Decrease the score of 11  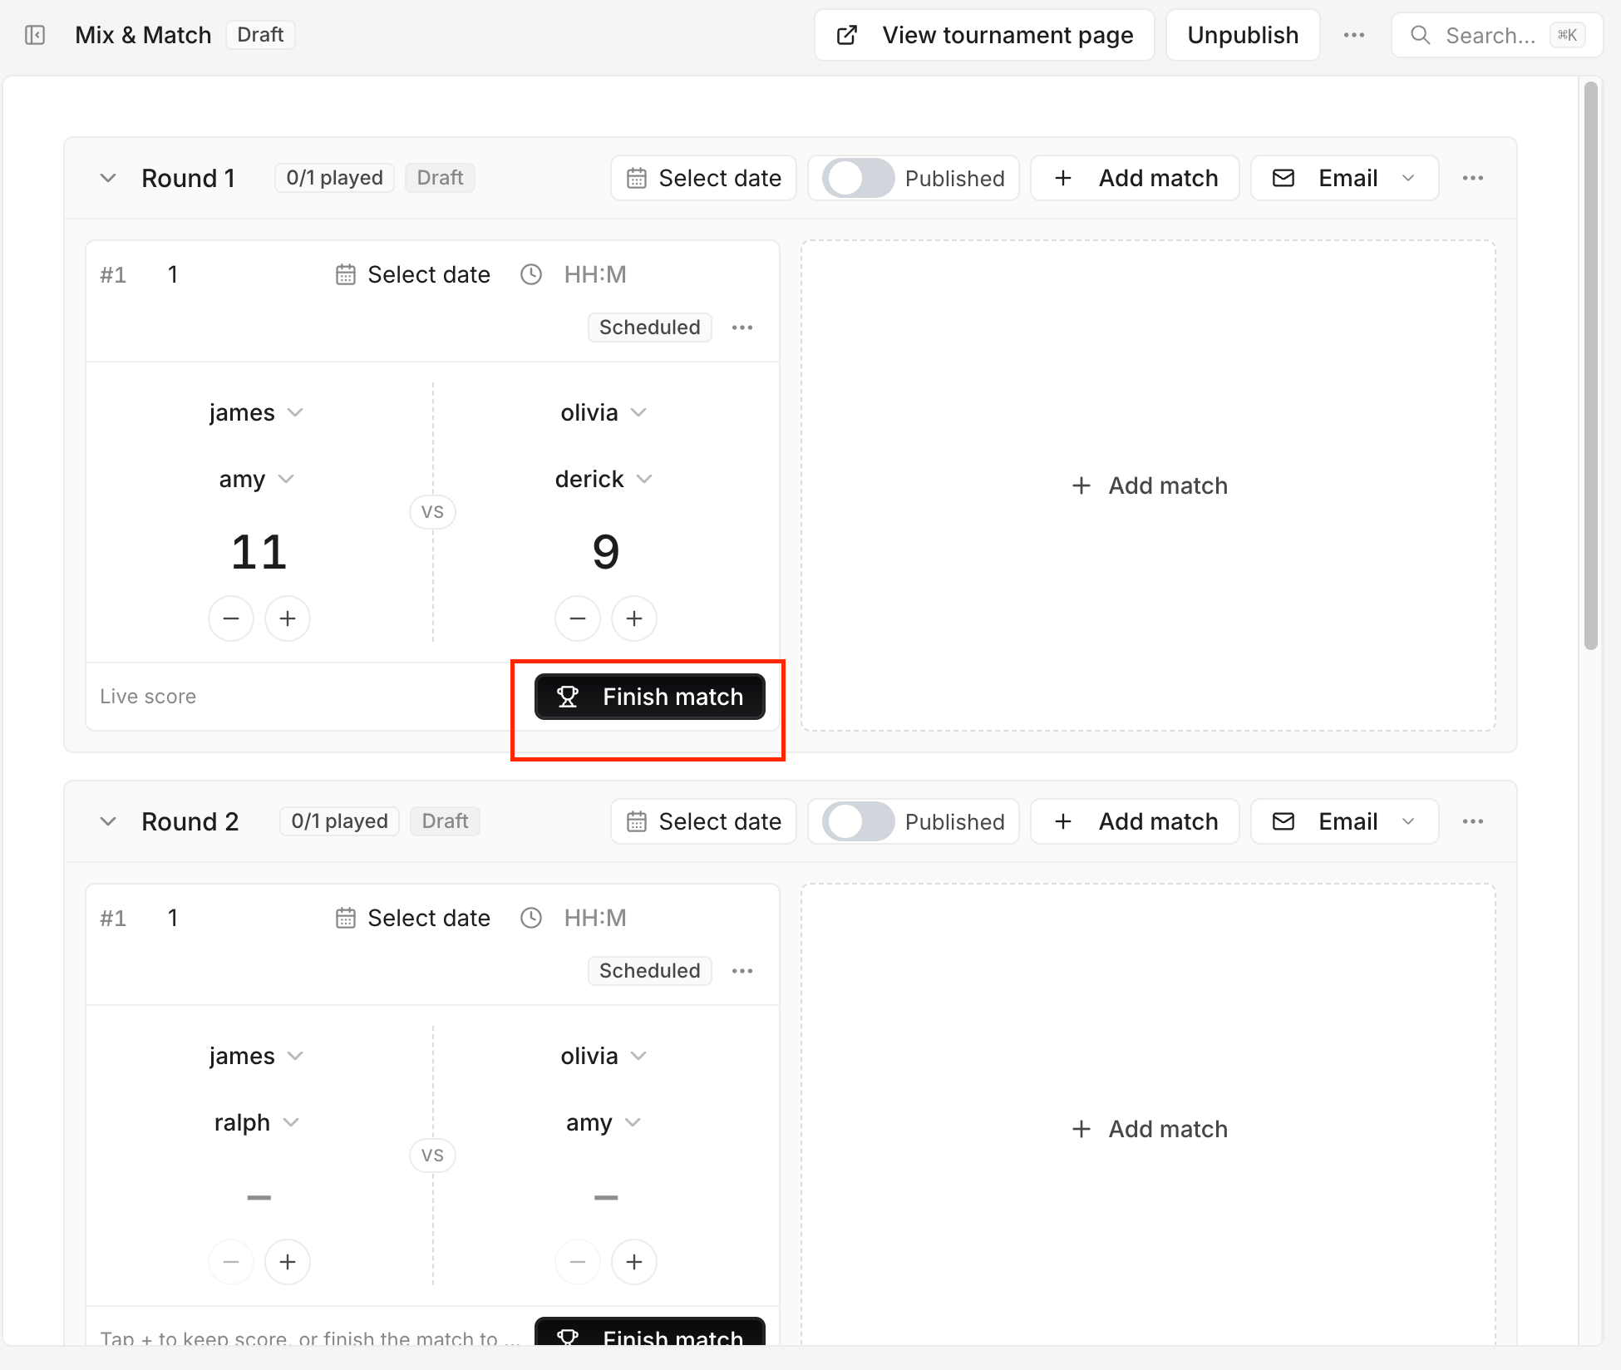[231, 618]
